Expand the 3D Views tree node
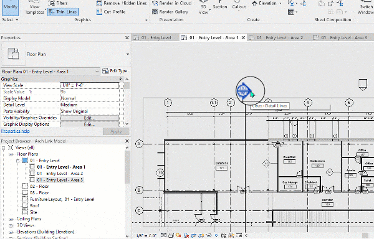Screen dimensions: 374x239 (11, 225)
